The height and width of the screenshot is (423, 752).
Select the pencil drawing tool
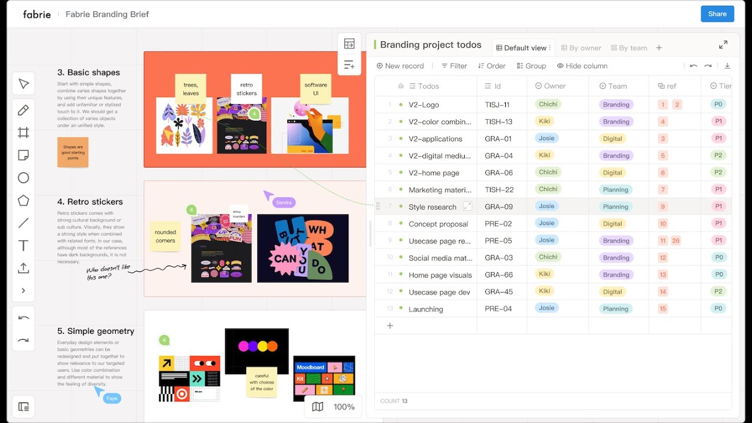[x=23, y=110]
